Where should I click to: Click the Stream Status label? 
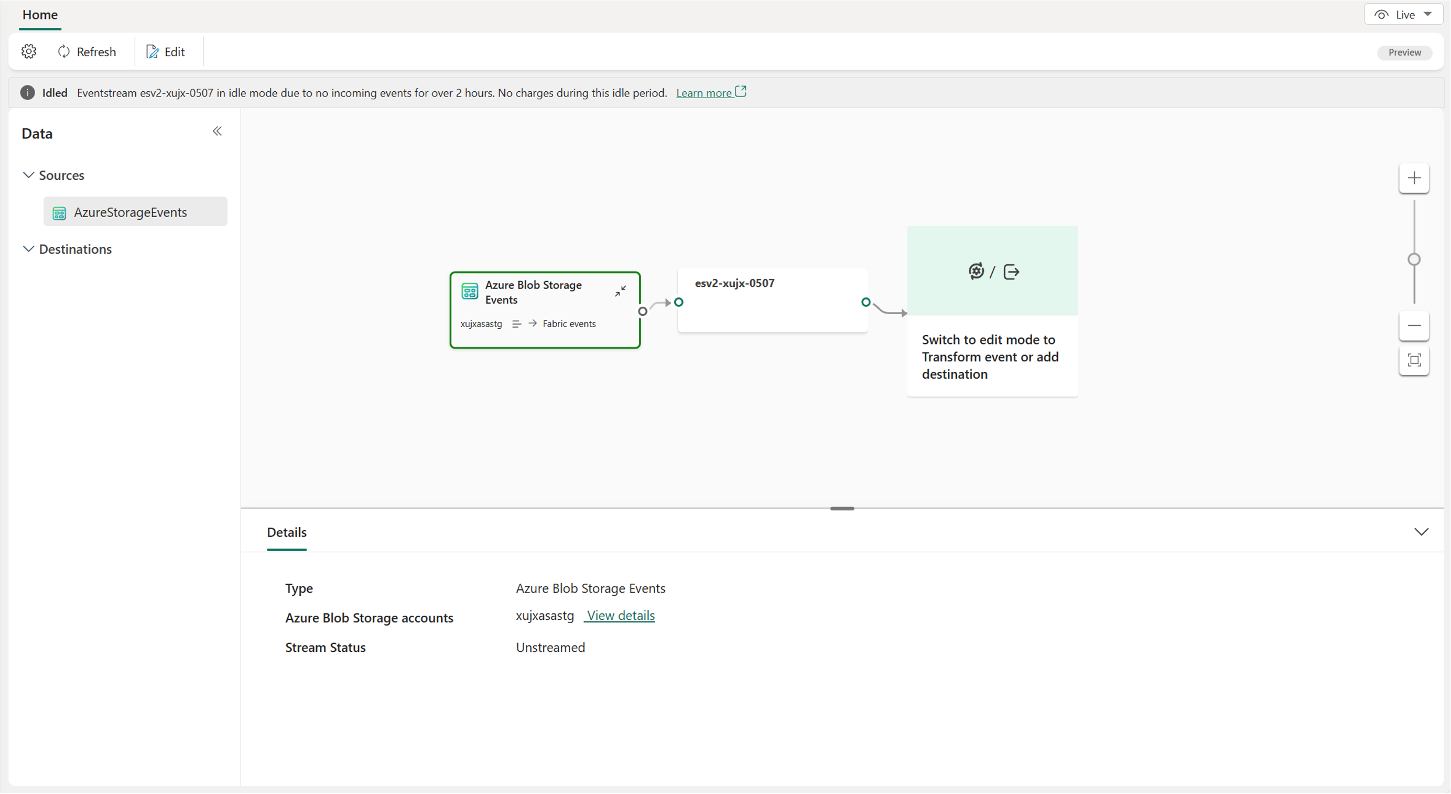326,648
